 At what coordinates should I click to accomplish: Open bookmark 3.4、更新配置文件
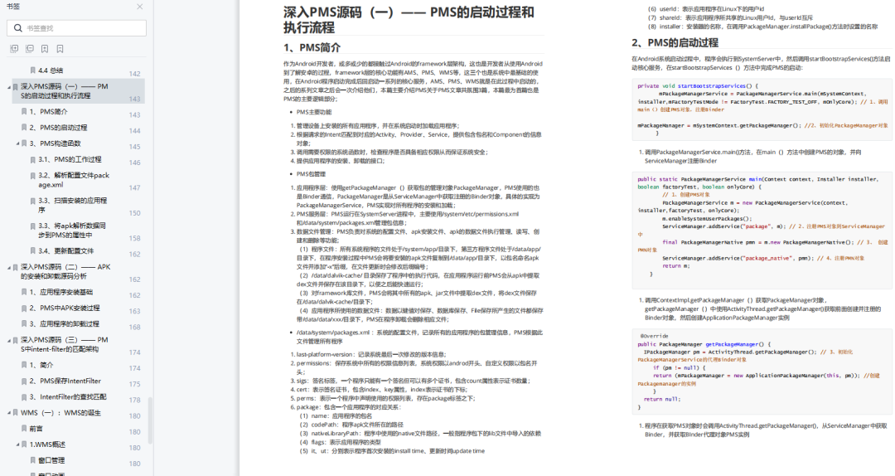tap(65, 251)
